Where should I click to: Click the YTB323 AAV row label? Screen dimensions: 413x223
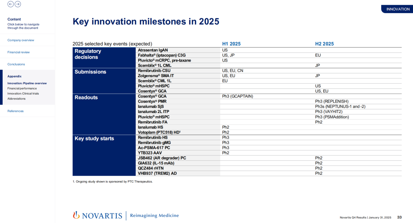[150, 153]
